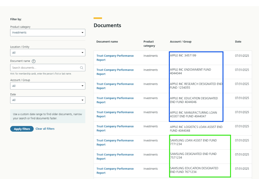259x179 pixels.
Task: Click the Apply filters button
Action: click(22, 129)
